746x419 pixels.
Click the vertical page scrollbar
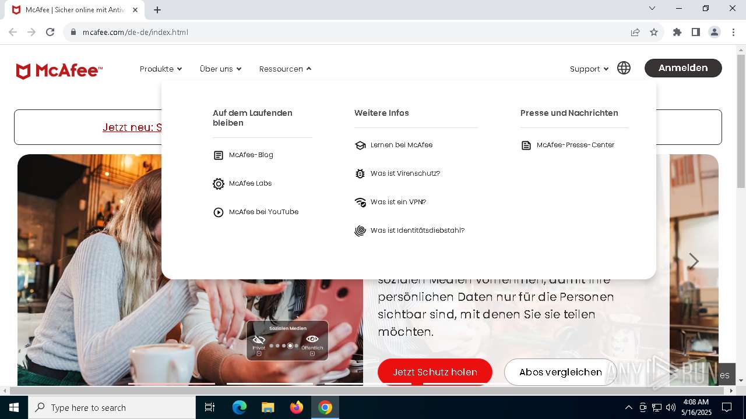tap(741, 120)
